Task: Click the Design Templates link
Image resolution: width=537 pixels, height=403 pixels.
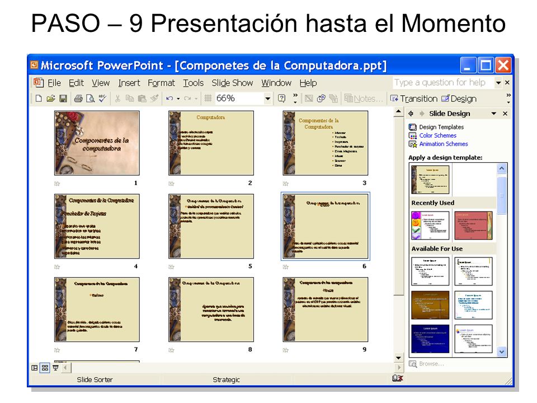Action: click(x=441, y=127)
